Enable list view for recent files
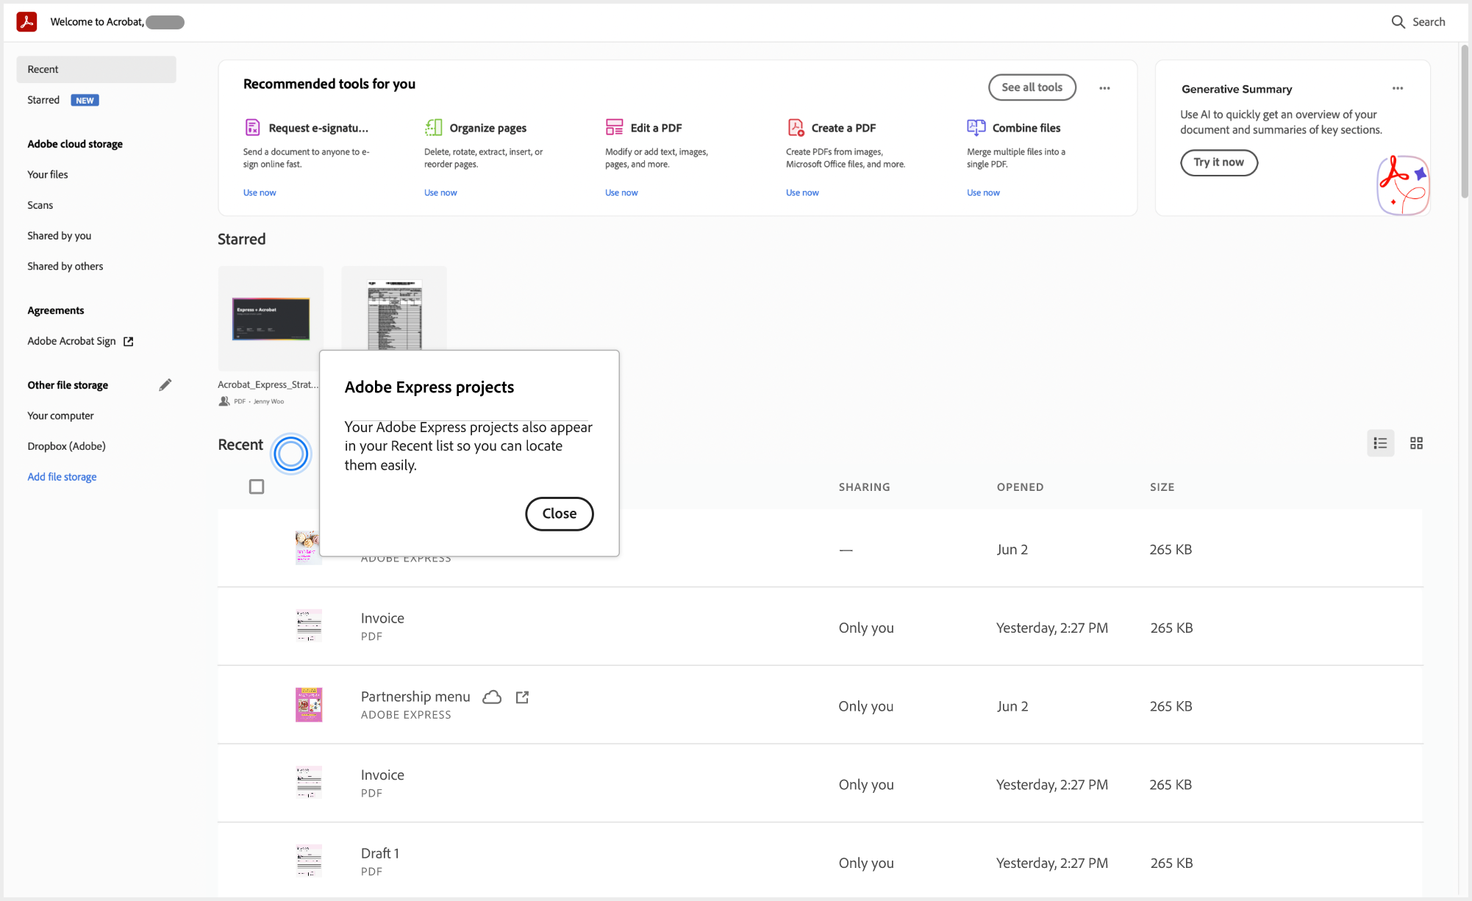The image size is (1472, 901). pos(1380,443)
